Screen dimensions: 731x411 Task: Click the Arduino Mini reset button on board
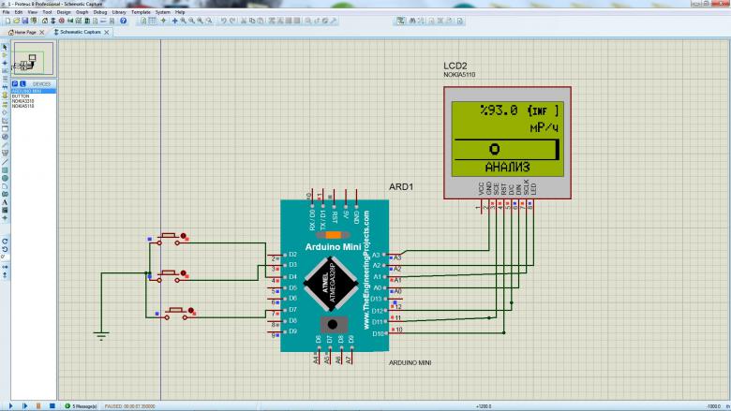click(333, 324)
